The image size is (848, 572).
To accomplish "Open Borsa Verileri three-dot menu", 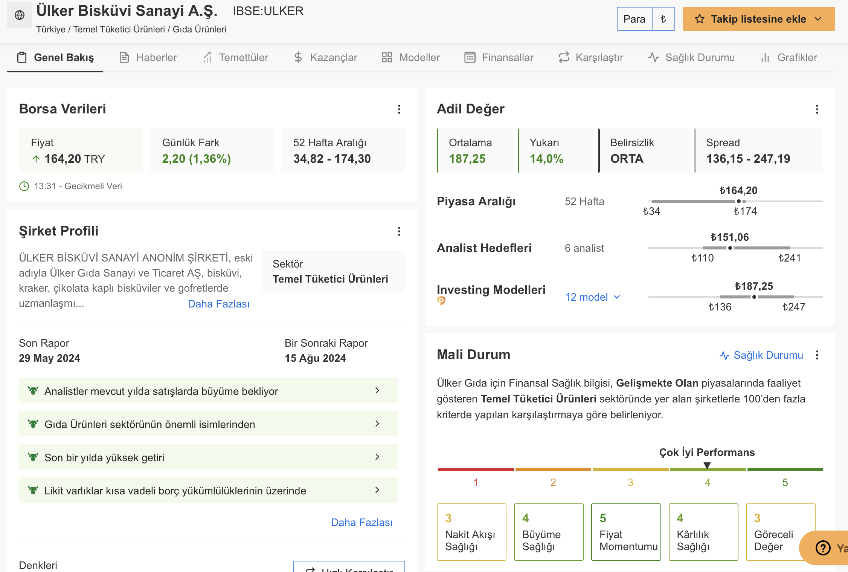I will pyautogui.click(x=399, y=109).
